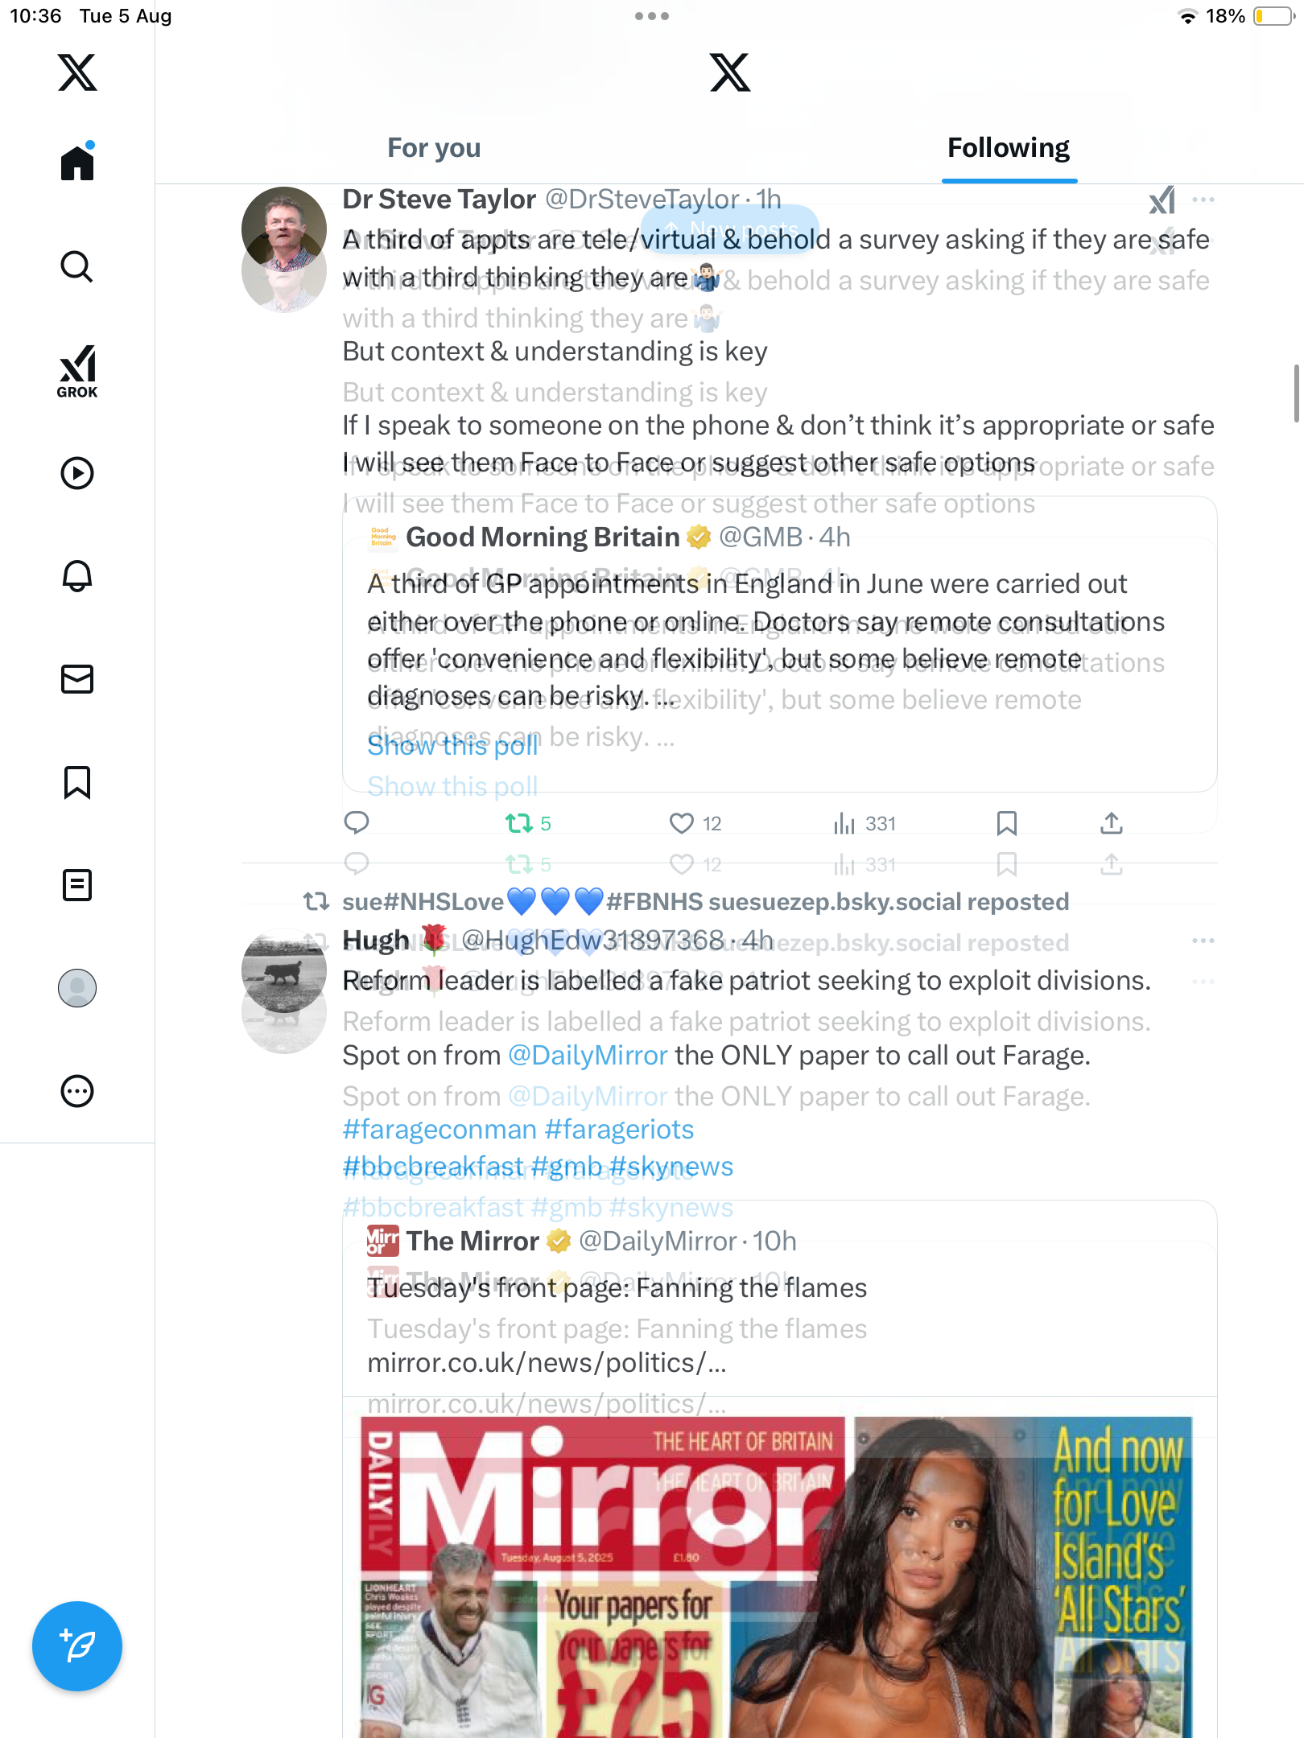Compose a new post
This screenshot has width=1304, height=1738.
tap(77, 1646)
